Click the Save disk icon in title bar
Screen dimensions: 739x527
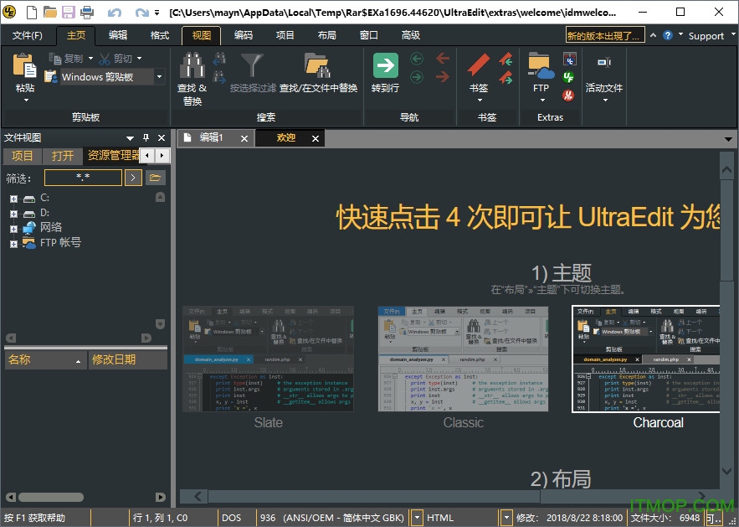point(69,12)
